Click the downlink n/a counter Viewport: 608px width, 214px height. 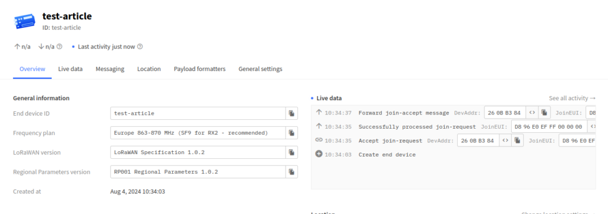[x=46, y=46]
